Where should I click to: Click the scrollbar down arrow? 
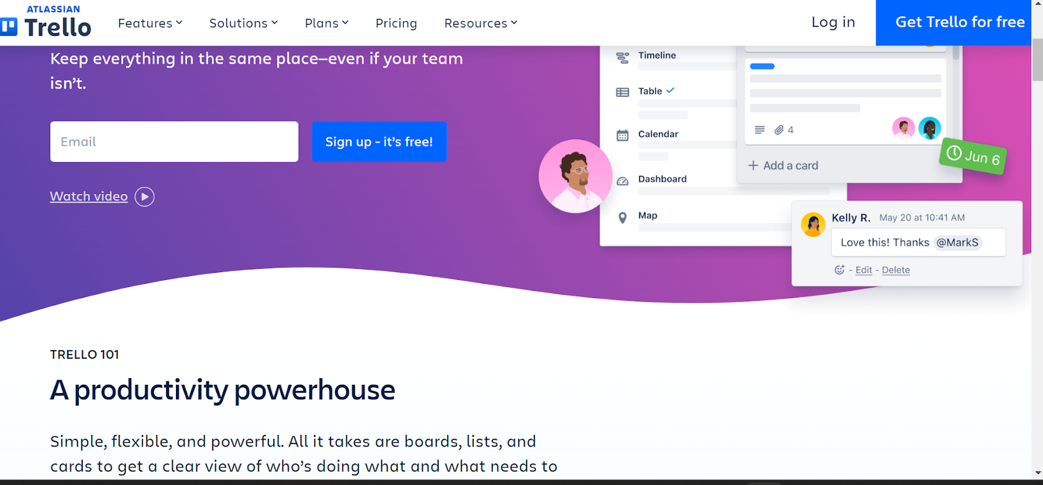[1037, 474]
